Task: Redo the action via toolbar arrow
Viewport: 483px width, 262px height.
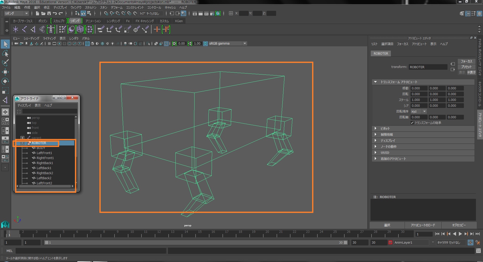Action: (61, 13)
